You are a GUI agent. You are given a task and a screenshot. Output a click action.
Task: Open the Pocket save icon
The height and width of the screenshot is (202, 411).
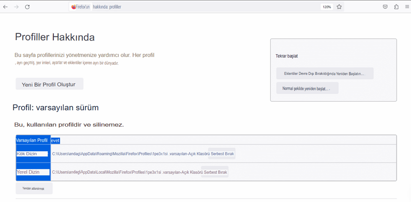(x=385, y=7)
